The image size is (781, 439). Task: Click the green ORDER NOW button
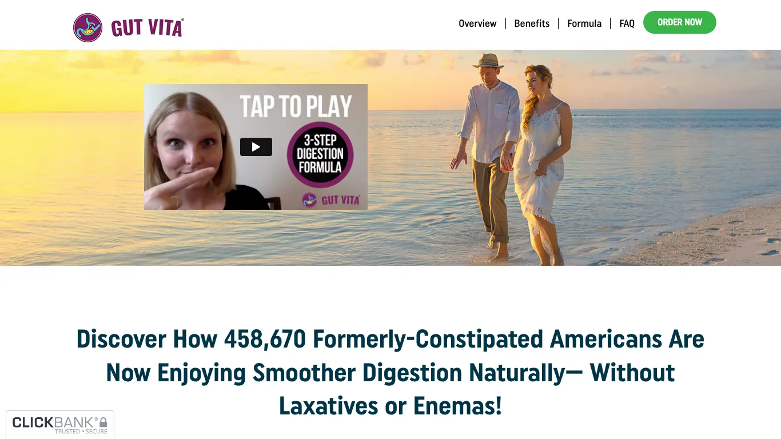pos(680,22)
